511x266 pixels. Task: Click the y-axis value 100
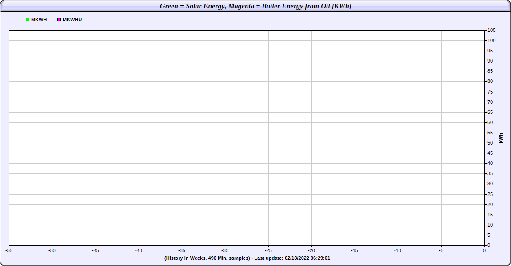point(491,40)
